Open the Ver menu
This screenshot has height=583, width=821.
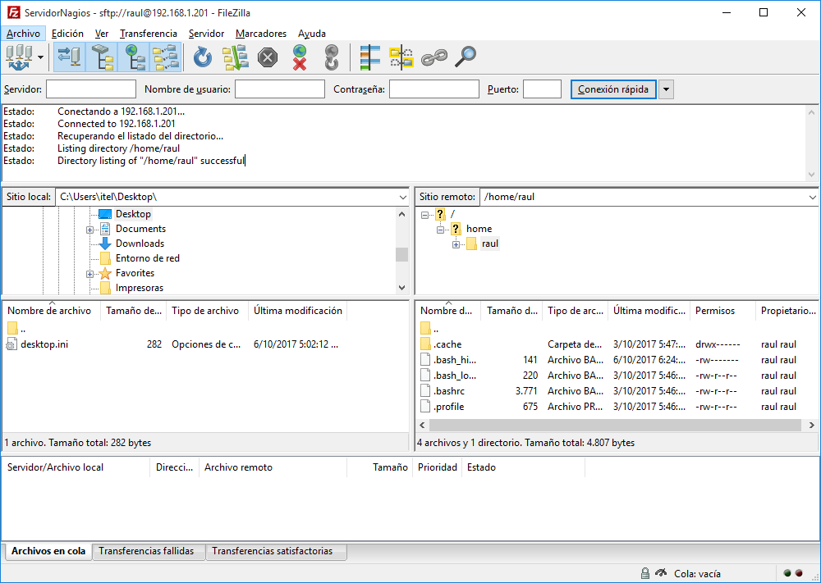(x=102, y=34)
